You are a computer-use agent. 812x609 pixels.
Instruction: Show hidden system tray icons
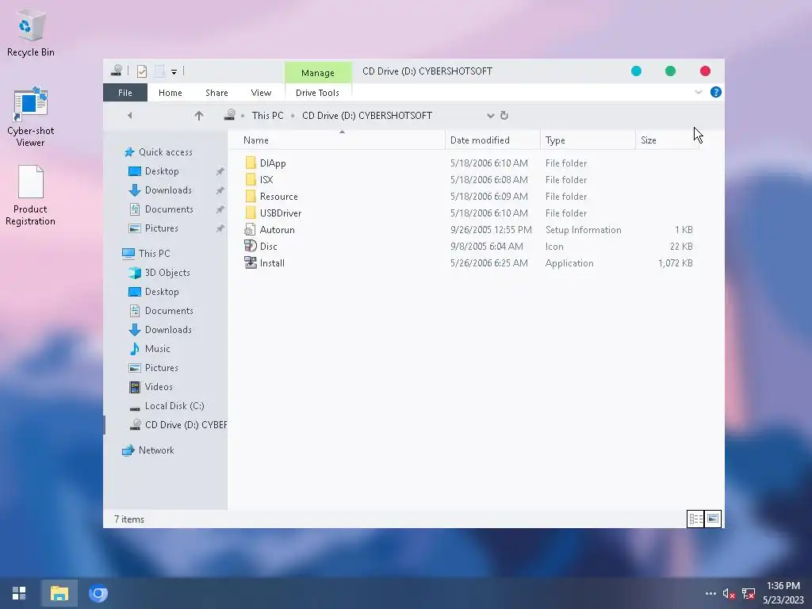click(710, 593)
